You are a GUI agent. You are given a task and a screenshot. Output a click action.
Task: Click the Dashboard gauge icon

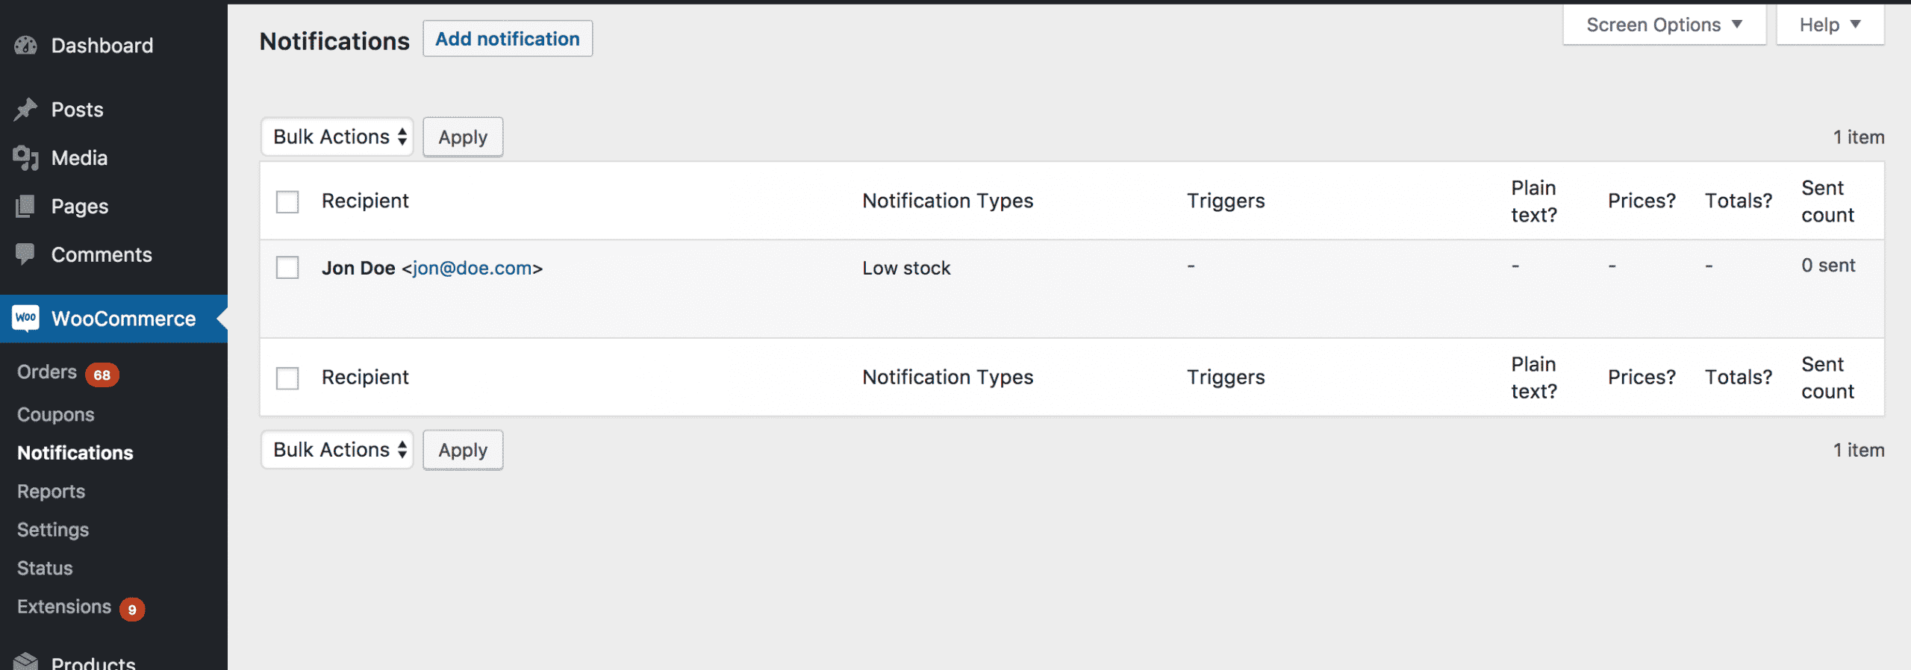tap(25, 46)
